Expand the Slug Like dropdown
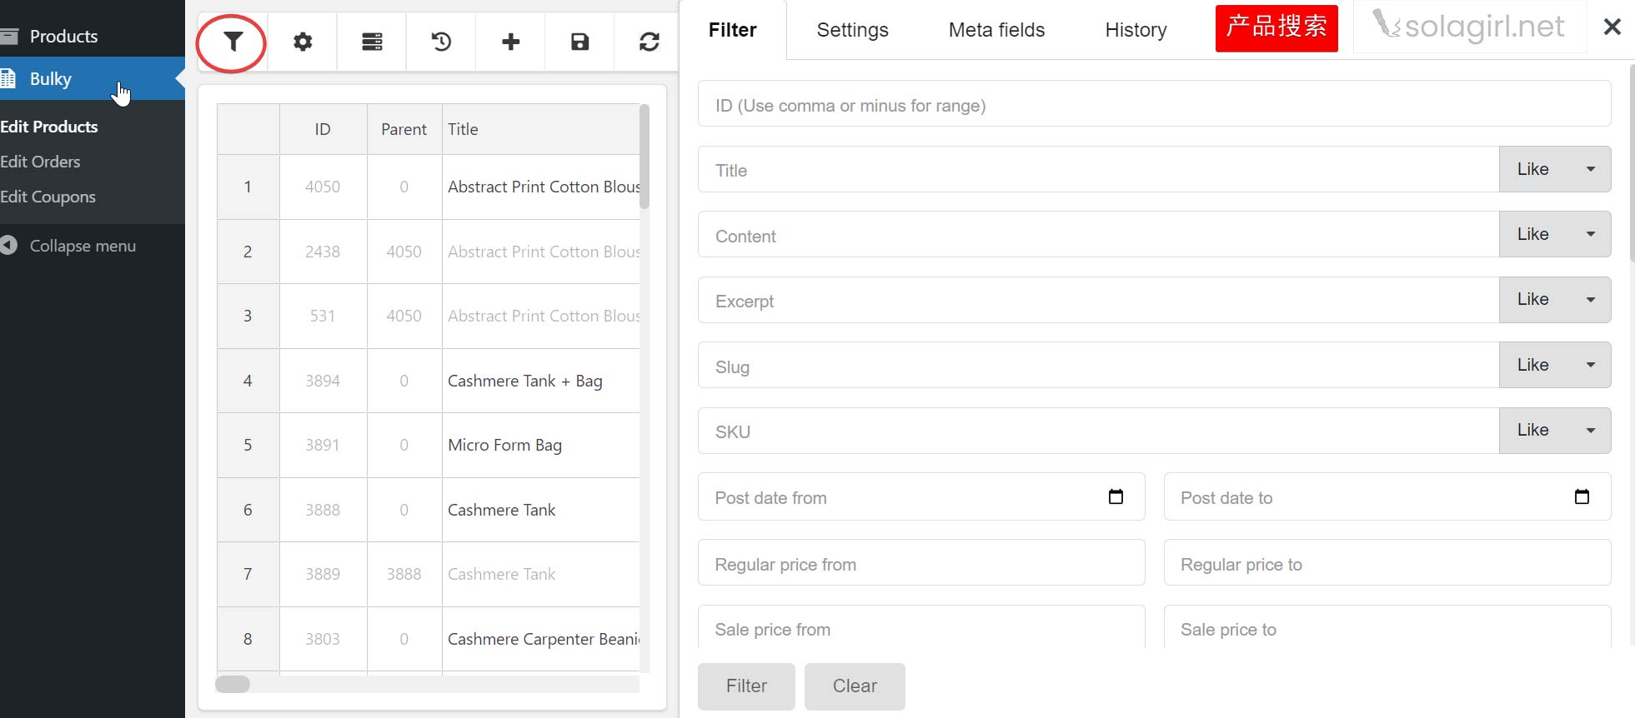 click(x=1554, y=365)
